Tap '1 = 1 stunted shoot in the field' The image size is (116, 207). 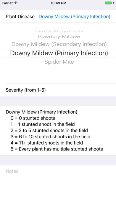click(x=43, y=124)
